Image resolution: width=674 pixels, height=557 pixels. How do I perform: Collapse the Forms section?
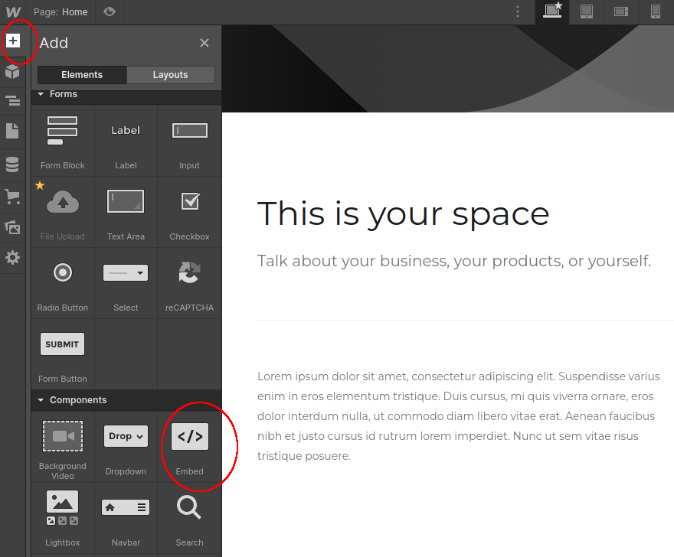(x=40, y=93)
